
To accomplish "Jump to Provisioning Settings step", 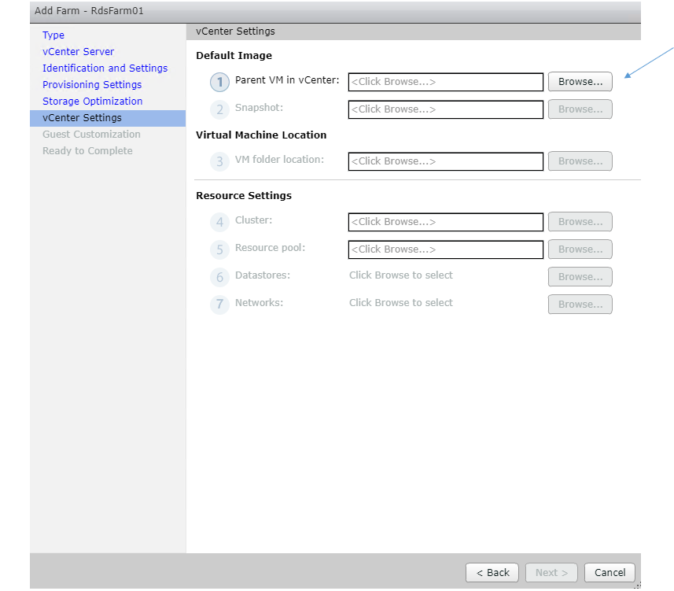I will point(92,85).
